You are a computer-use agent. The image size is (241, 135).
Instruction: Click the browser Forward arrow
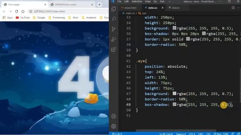coord(10,12)
